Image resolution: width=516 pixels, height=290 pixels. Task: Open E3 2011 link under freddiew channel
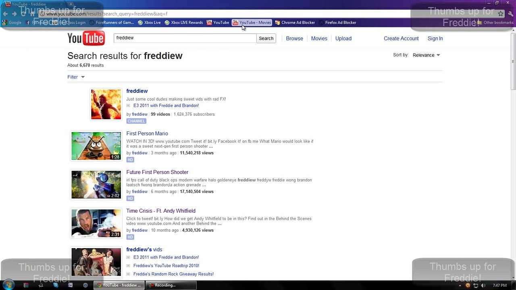(166, 106)
